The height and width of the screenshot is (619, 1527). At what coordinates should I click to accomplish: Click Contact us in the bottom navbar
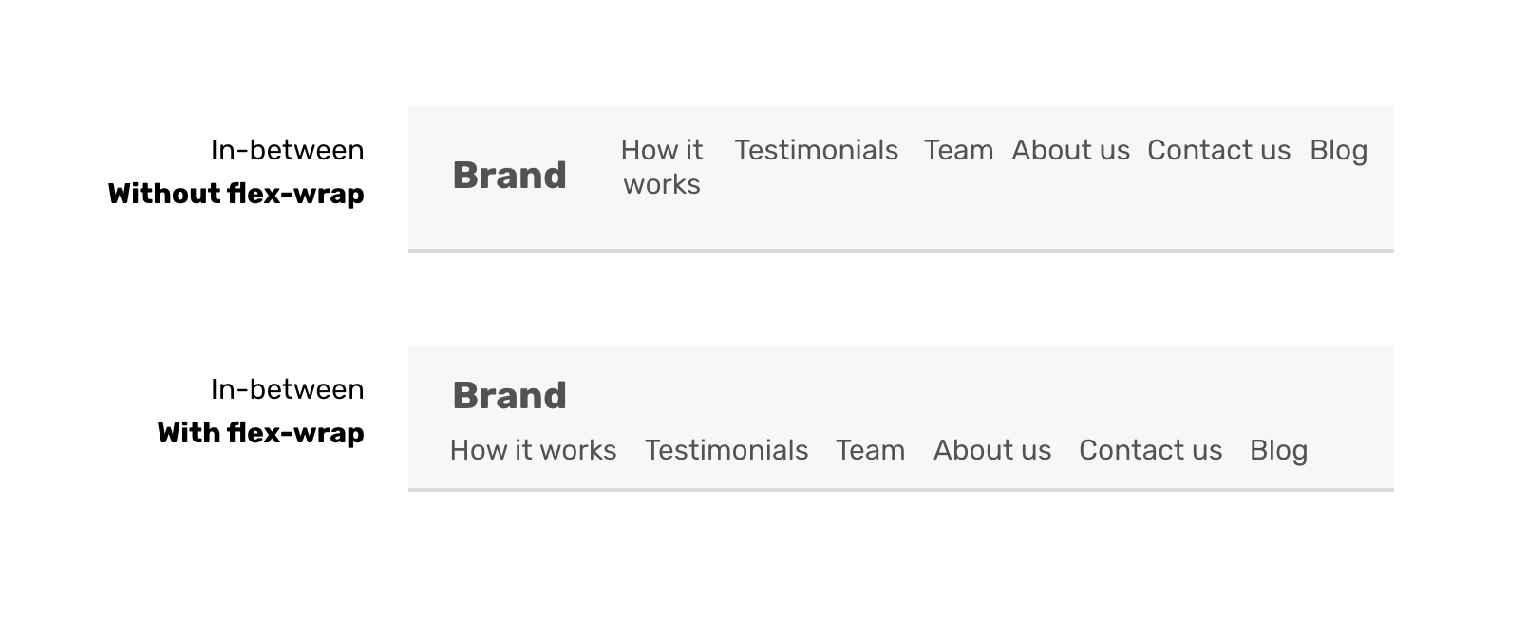[x=1150, y=450]
